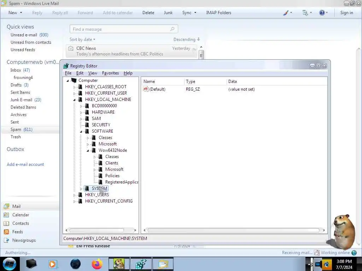Viewport: 362px width, 271px height.
Task: Open the Junk E-mail folder
Action: click(25, 100)
